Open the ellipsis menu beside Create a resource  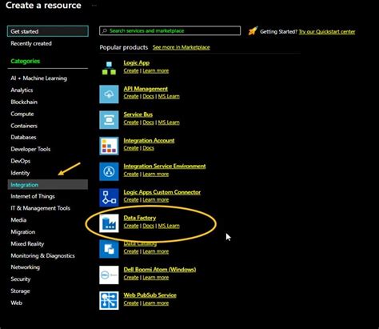tap(94, 6)
